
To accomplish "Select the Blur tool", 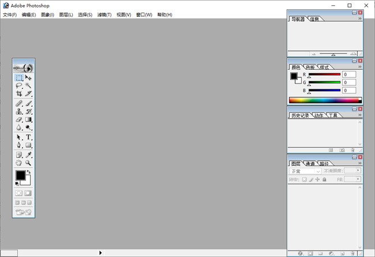I will (19, 127).
